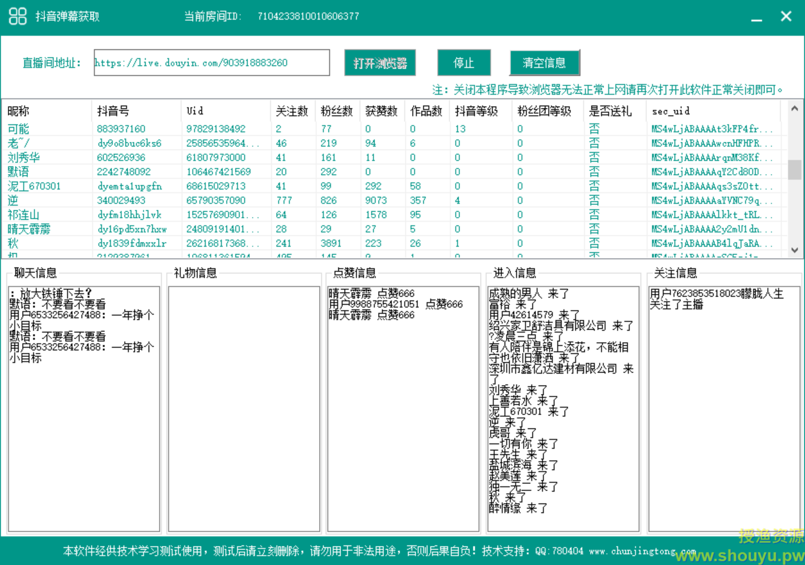Click the works count 357
This screenshot has height=565, width=805.
418,200
